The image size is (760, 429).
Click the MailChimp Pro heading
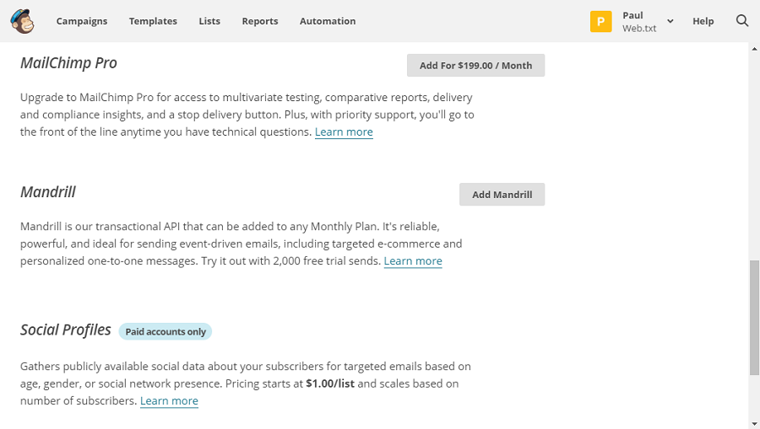[x=68, y=63]
